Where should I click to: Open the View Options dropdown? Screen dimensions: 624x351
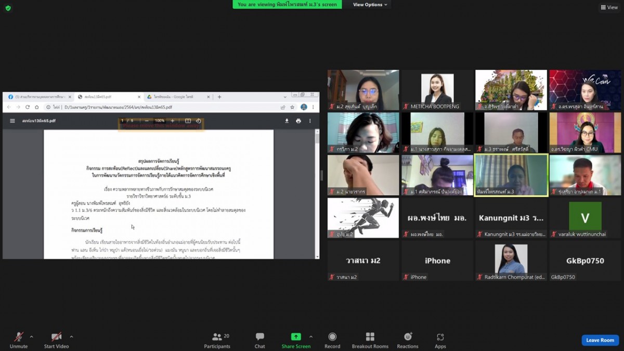pos(370,5)
